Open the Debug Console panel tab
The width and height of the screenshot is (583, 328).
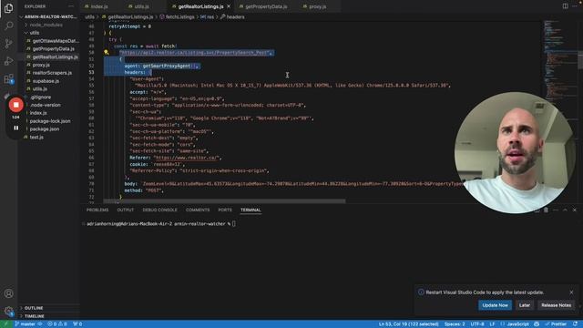pos(160,210)
